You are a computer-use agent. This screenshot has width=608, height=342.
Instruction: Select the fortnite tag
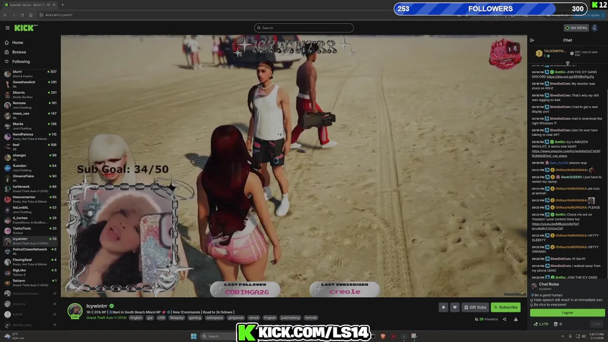point(311,318)
